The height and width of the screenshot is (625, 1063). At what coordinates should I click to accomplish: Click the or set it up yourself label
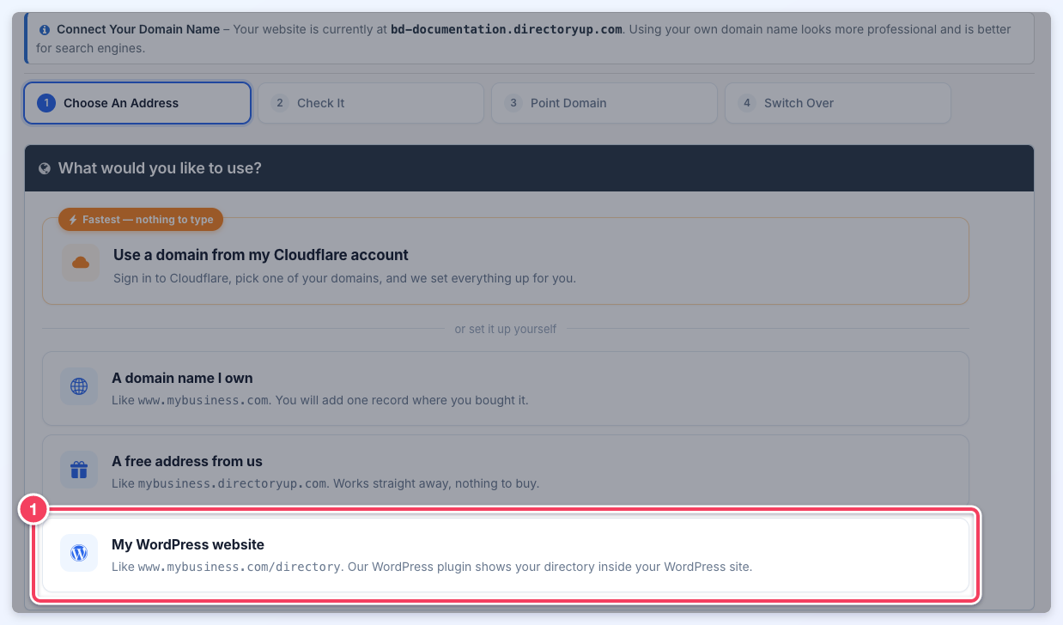coord(506,329)
